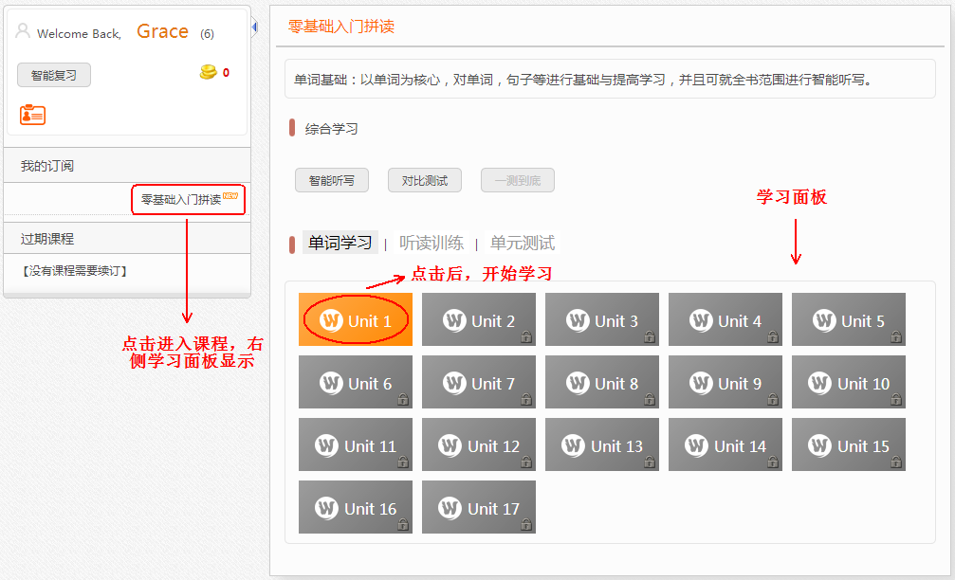
Task: Expand the 过期课程 section header
Action: [x=47, y=239]
